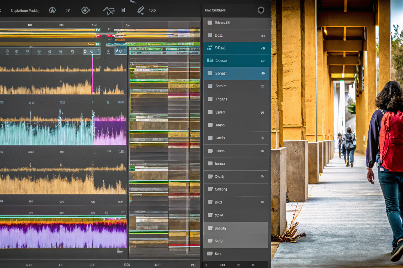Toggle the checkbox next to Getoo
This screenshot has height=268, width=403.
click(210, 151)
